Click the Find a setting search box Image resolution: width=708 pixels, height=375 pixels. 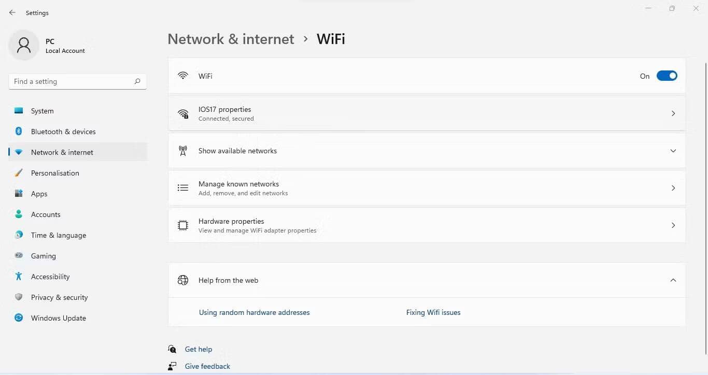coord(73,81)
